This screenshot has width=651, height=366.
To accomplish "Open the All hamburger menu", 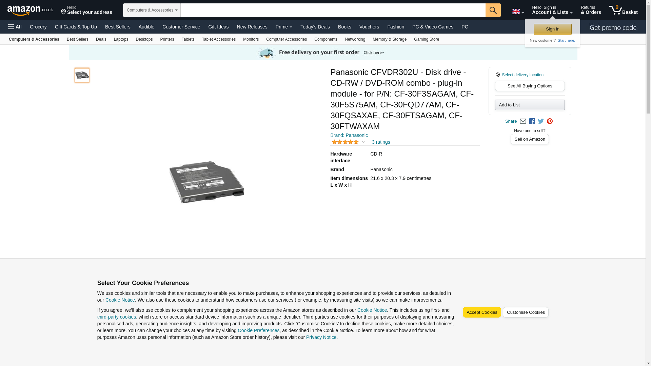I will click(15, 27).
